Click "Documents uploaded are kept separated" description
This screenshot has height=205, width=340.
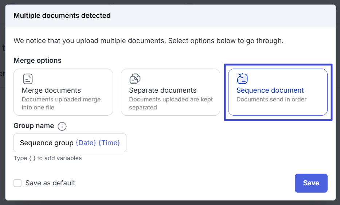(x=171, y=103)
